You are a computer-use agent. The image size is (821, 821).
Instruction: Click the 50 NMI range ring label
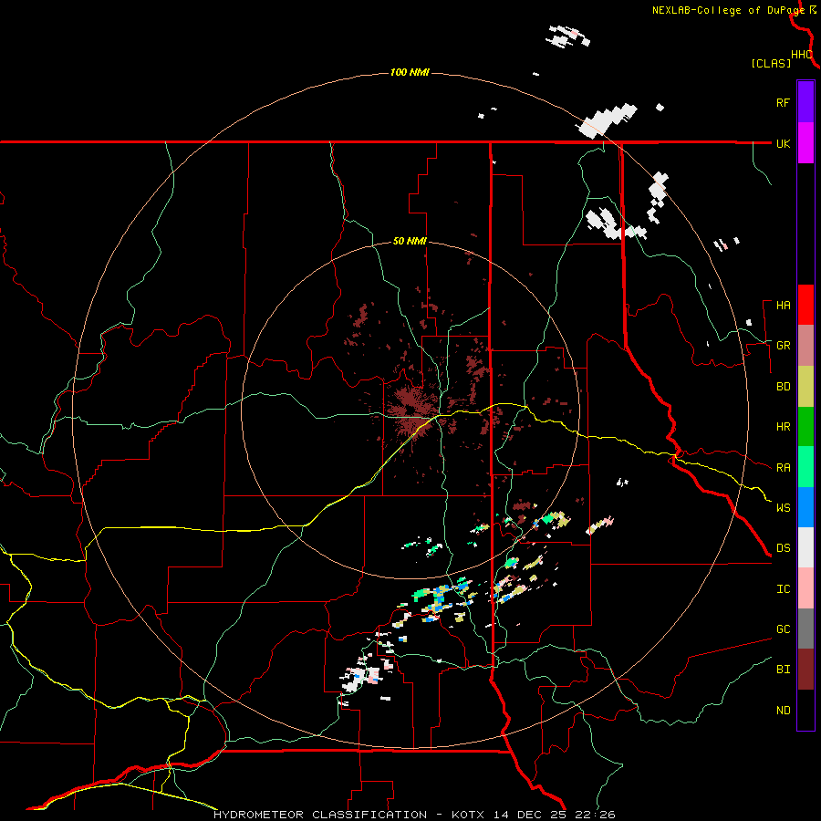410,242
